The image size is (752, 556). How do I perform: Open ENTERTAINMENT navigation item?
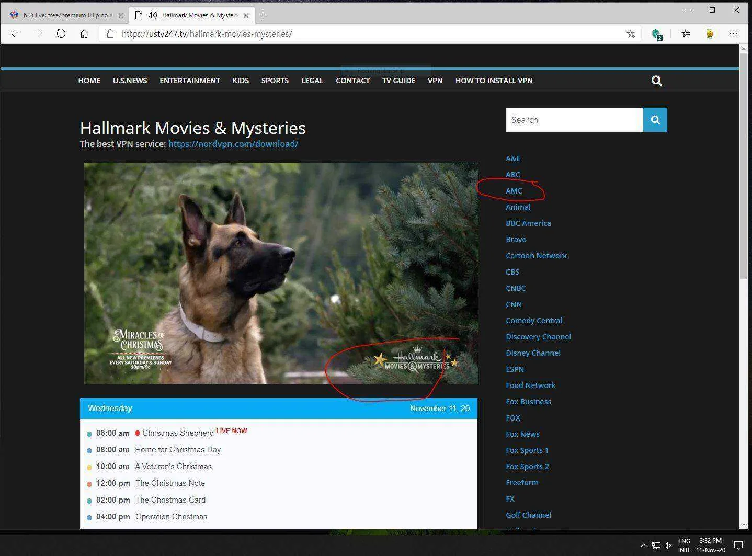tap(190, 81)
